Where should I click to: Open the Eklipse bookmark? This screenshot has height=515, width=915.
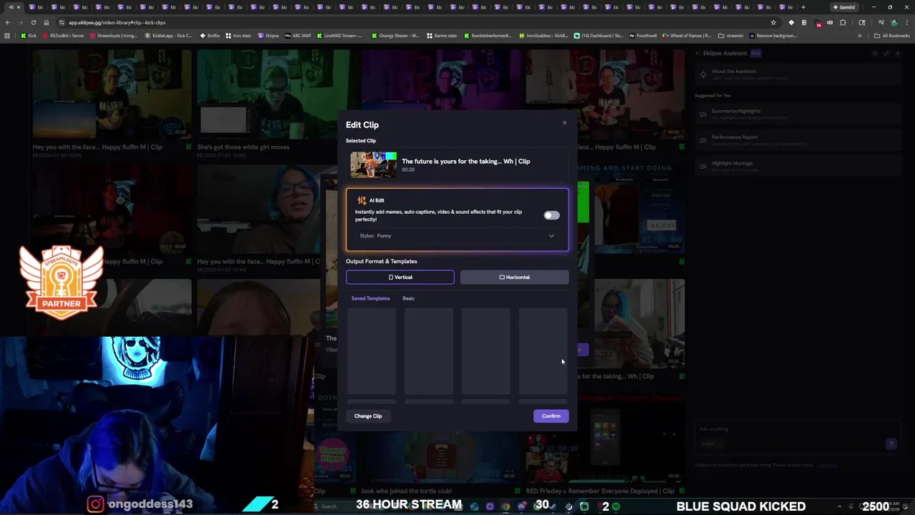click(x=269, y=36)
